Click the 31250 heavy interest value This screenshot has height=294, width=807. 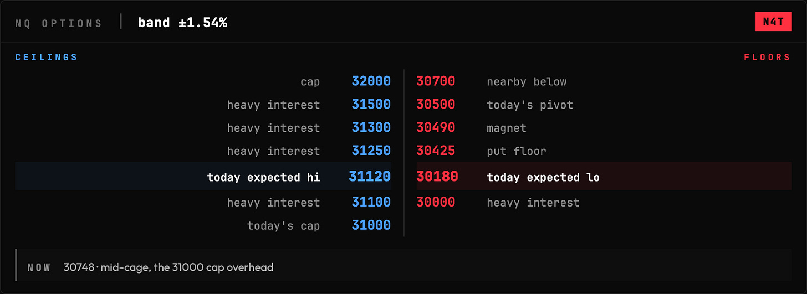[371, 151]
